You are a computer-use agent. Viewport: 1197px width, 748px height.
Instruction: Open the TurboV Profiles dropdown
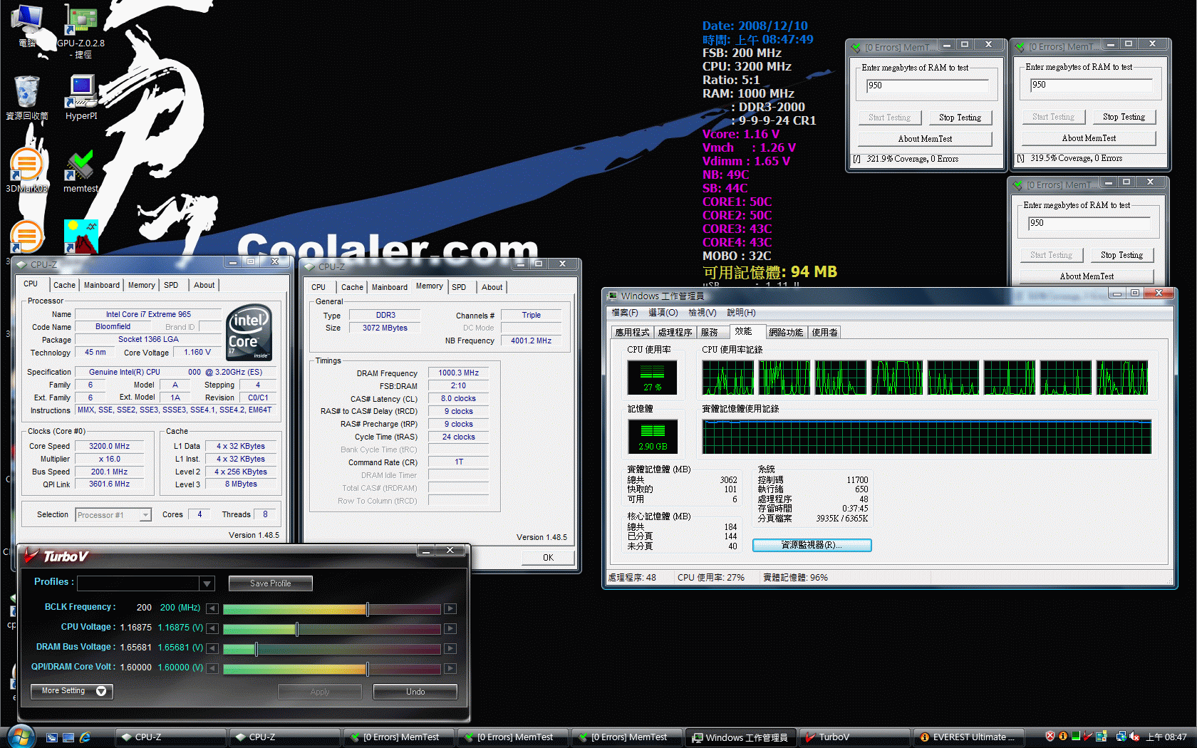coord(207,583)
